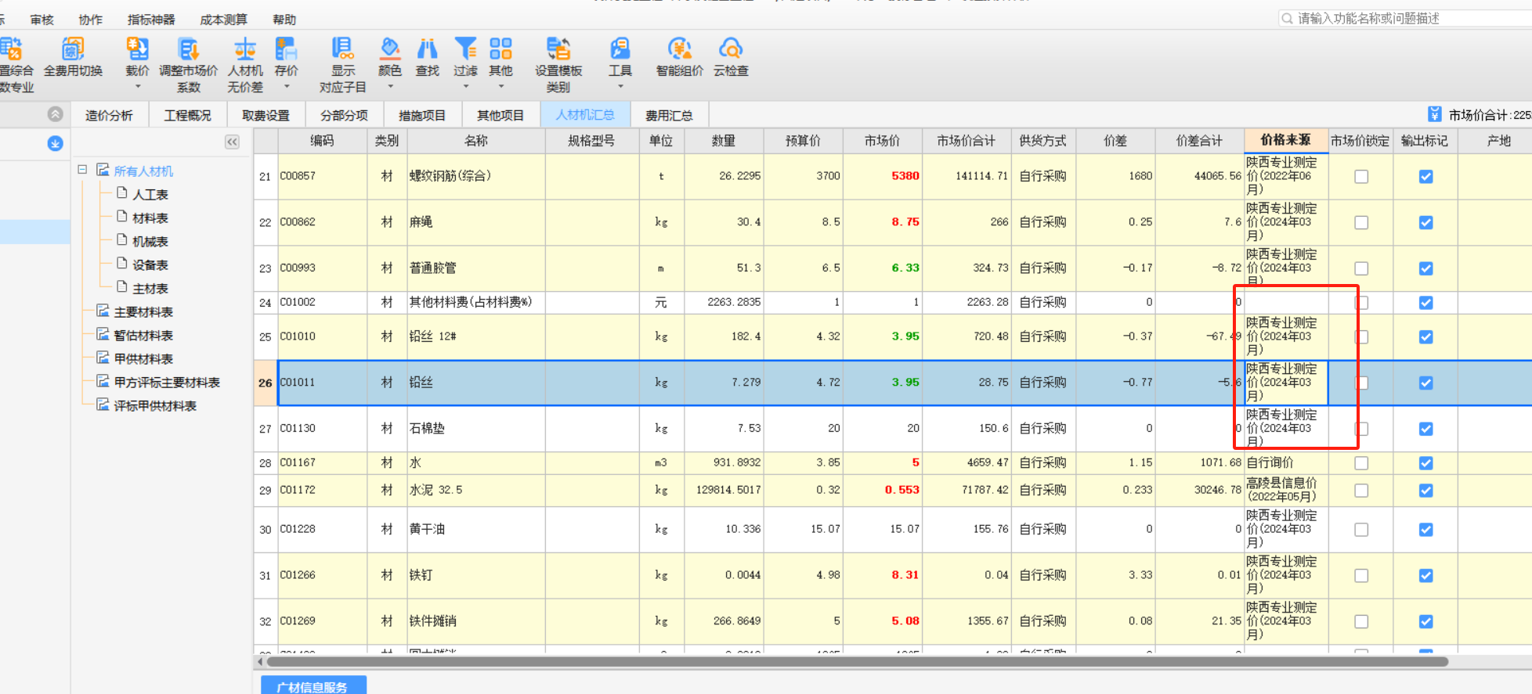Click the 存价 toolbar icon
Image resolution: width=1532 pixels, height=694 pixels.
[x=286, y=49]
